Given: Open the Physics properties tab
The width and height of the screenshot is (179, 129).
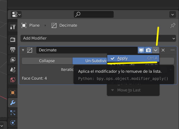Looking at the screenshot, I should click(x=13, y=123).
